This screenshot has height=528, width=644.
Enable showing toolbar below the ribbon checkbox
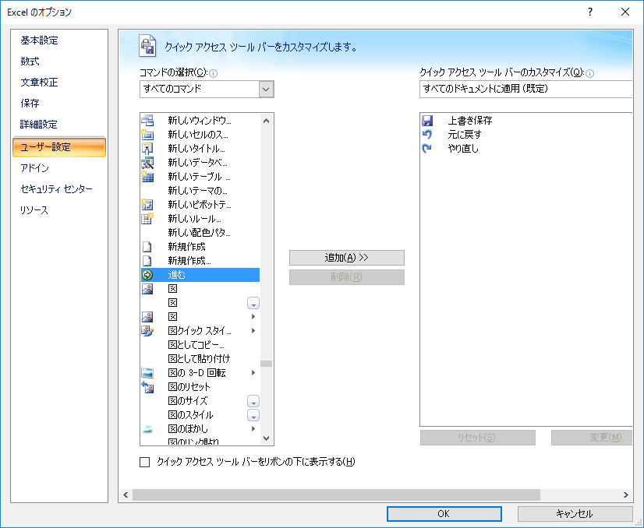click(x=144, y=462)
